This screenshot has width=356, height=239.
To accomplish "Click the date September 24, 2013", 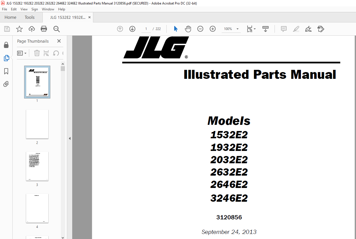I will (x=229, y=232).
